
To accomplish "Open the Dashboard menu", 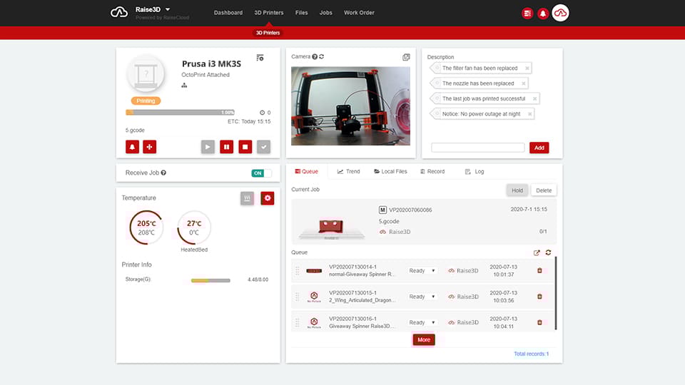I will pos(228,13).
